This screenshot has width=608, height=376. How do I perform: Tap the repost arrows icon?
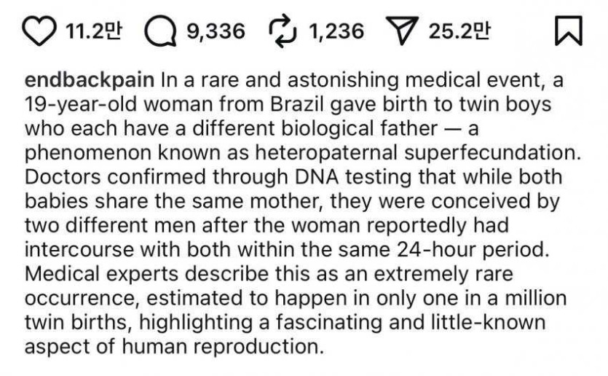click(x=280, y=31)
